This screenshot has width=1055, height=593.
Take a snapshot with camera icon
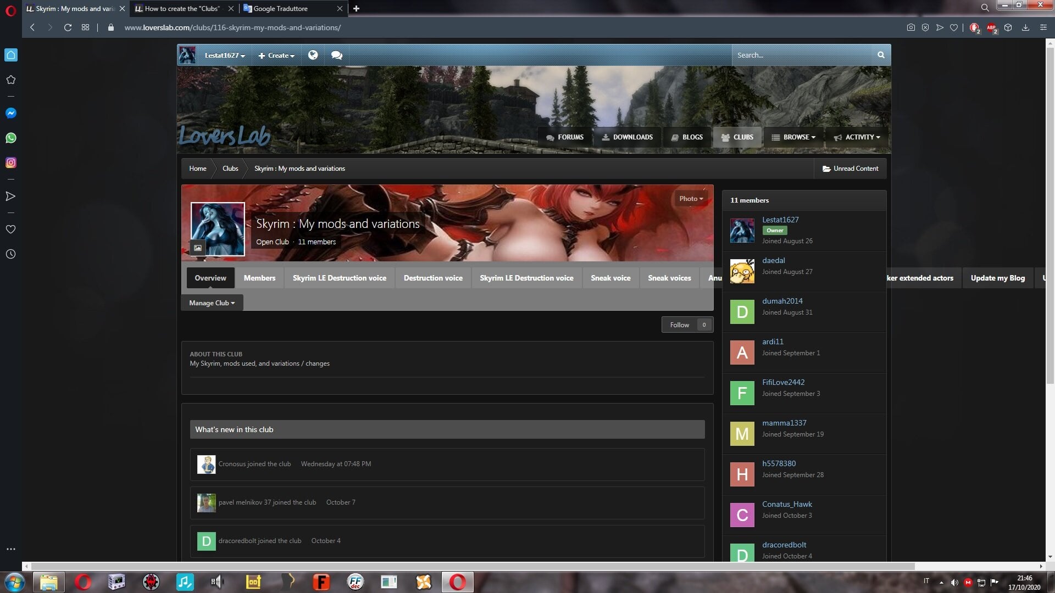[x=910, y=27]
